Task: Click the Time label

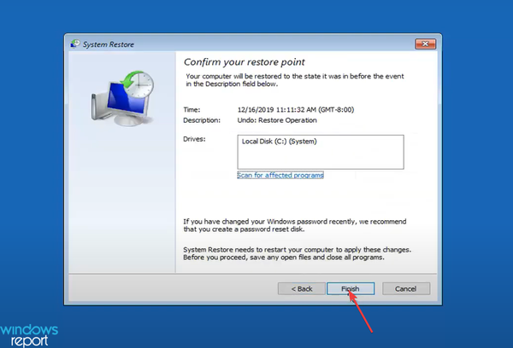Action: pyautogui.click(x=192, y=110)
